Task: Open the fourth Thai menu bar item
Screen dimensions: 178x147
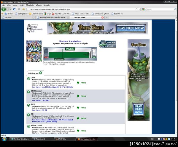Action: [x=21, y=5]
